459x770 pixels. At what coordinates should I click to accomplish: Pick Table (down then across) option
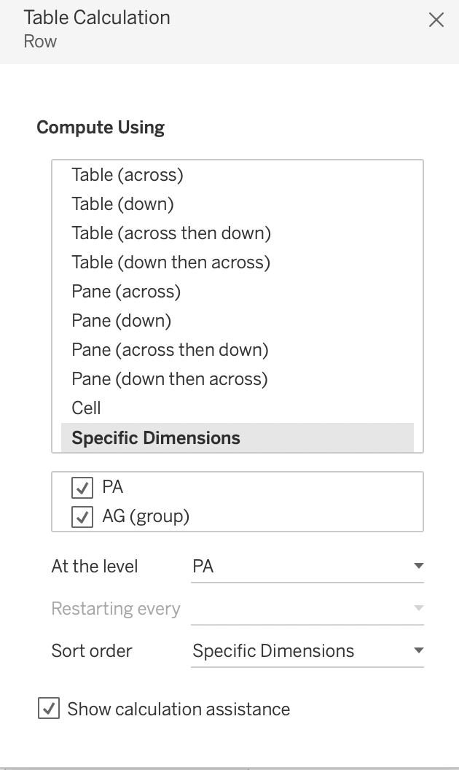coord(171,262)
